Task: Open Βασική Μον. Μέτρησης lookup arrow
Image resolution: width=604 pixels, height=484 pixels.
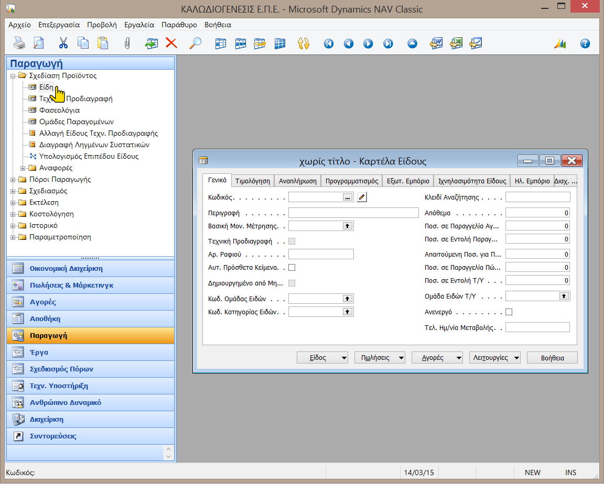Action: (348, 226)
